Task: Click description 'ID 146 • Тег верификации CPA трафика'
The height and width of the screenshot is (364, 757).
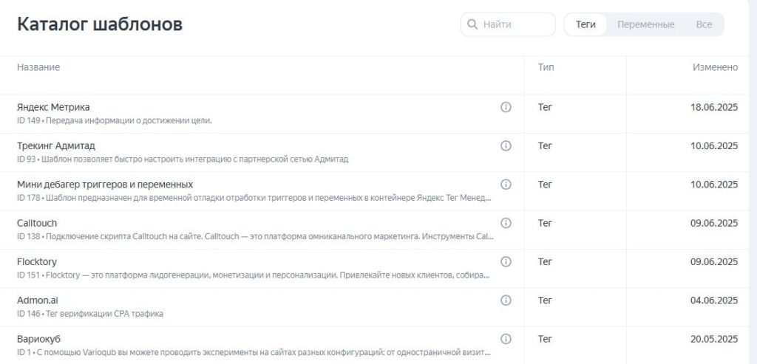Action: coord(89,314)
